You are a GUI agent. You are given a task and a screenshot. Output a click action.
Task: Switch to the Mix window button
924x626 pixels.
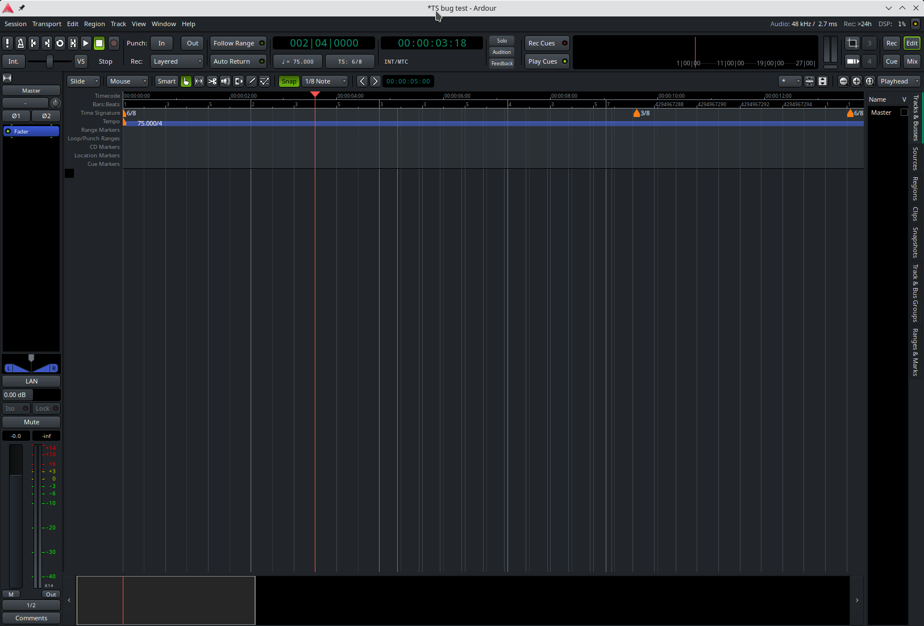tap(912, 61)
